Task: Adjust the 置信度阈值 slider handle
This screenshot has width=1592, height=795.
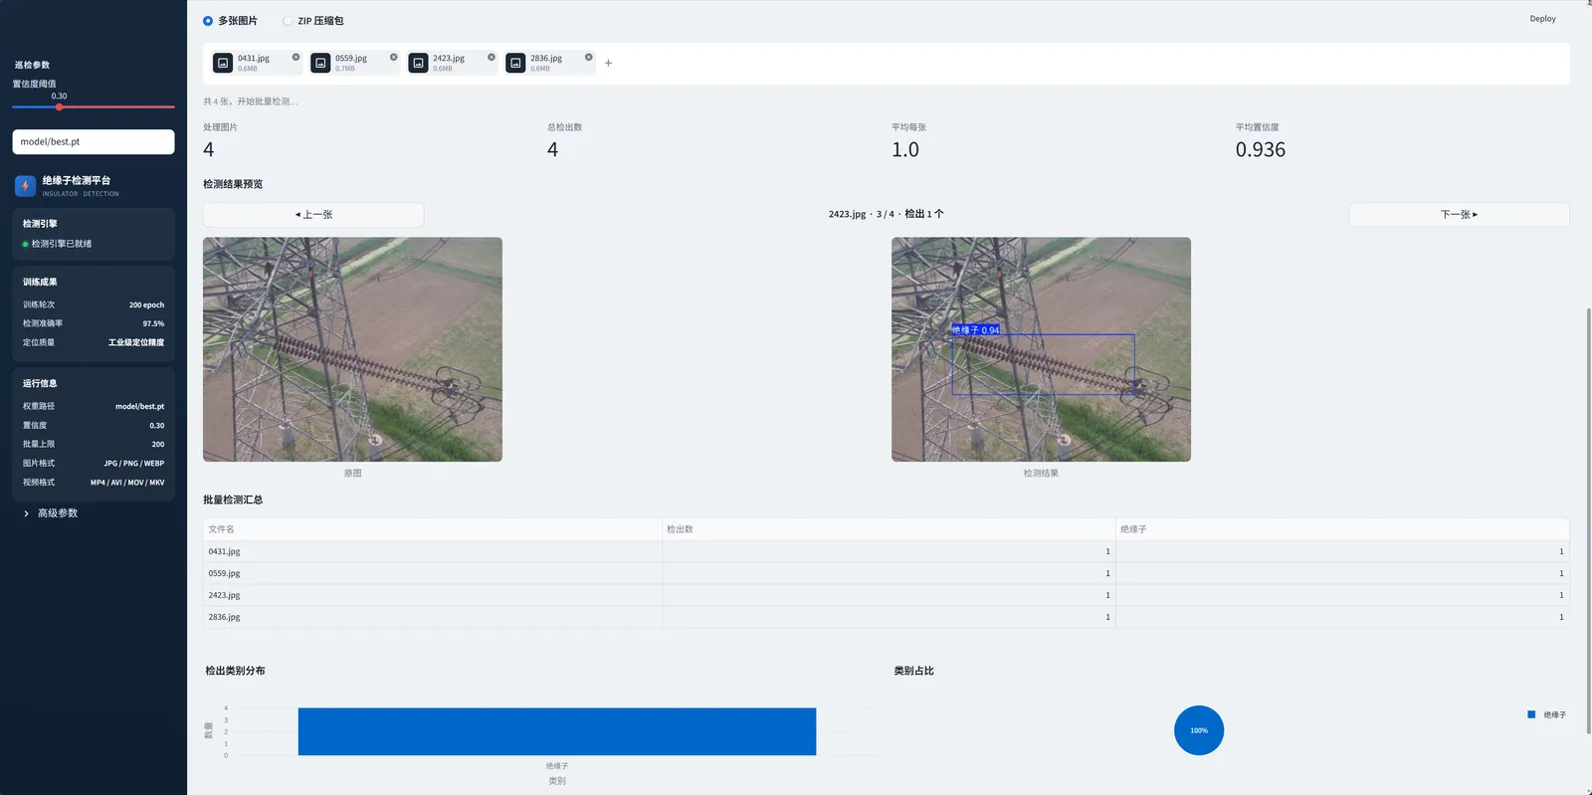Action: tap(60, 106)
